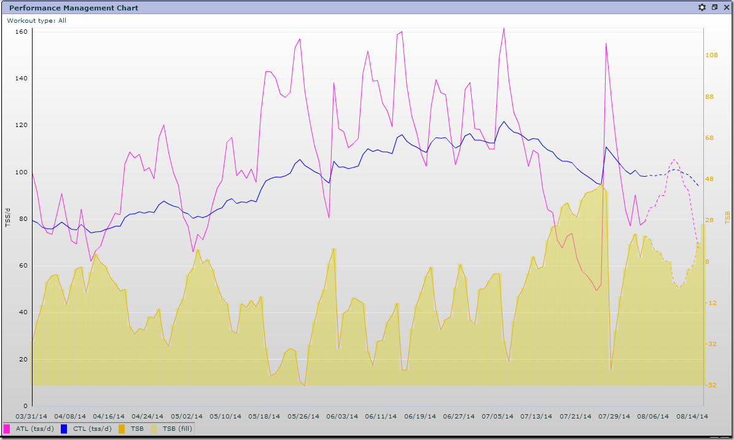Click the 'Workout type: All' text

coord(36,20)
